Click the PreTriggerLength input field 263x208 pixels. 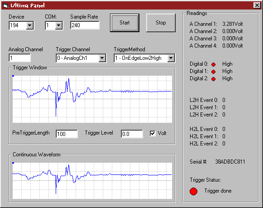tap(67, 134)
